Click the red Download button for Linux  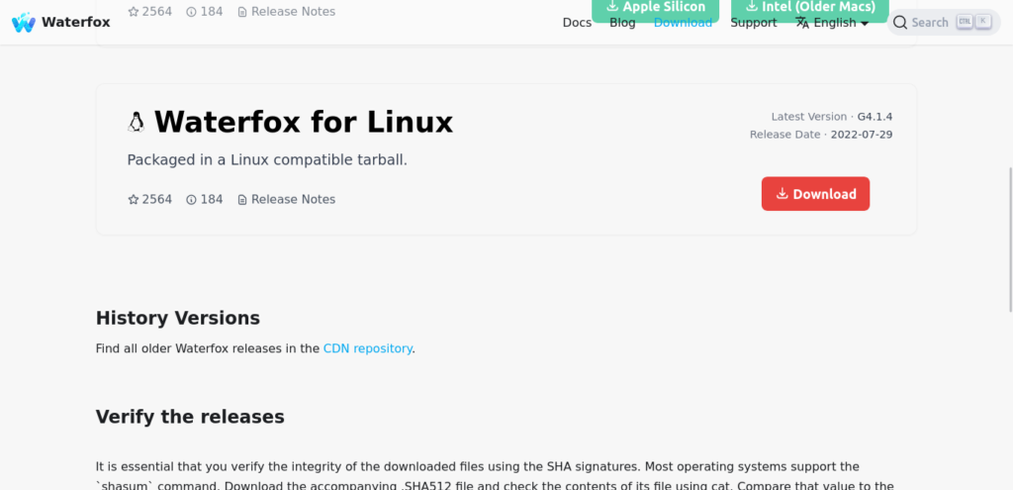(815, 194)
